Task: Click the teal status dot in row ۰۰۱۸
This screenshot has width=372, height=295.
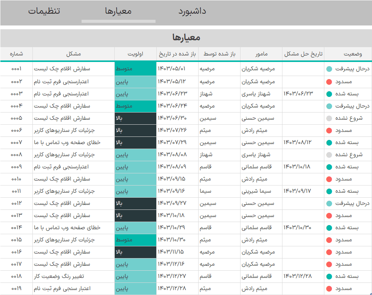Action: (329, 276)
